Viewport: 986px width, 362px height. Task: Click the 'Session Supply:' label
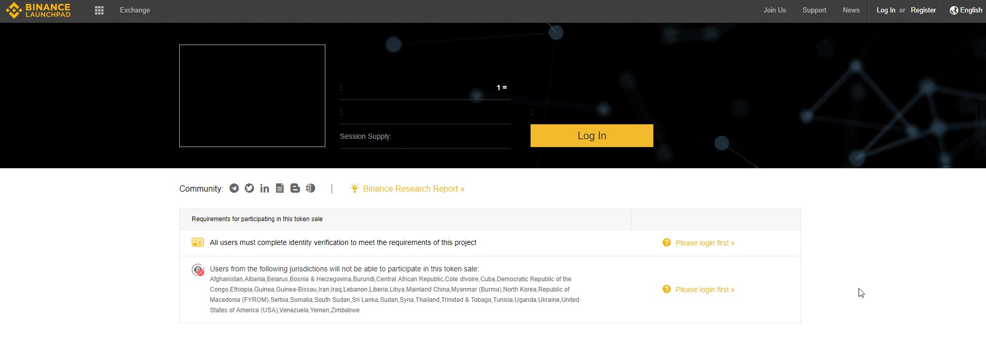(x=366, y=136)
